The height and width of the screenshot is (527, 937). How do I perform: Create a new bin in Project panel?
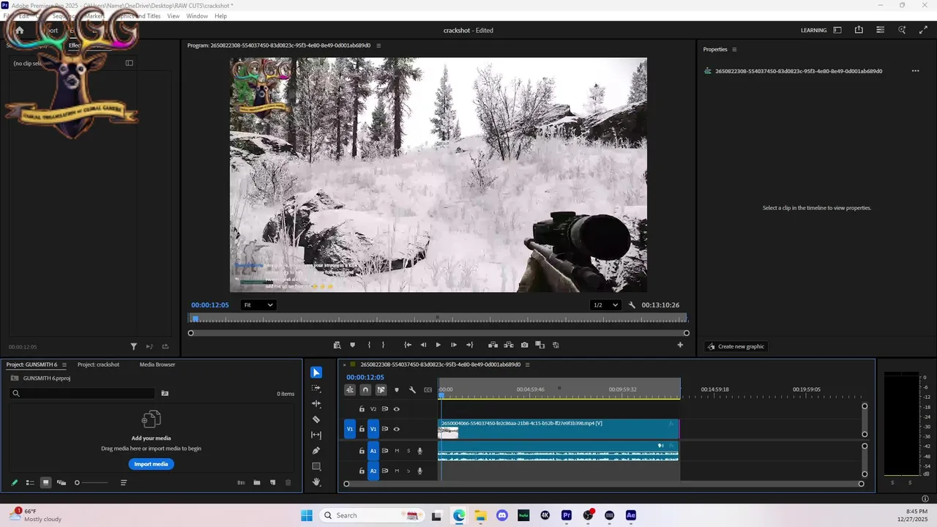point(257,482)
